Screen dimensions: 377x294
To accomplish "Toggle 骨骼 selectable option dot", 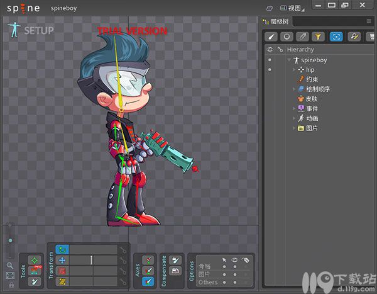I will (x=224, y=266).
